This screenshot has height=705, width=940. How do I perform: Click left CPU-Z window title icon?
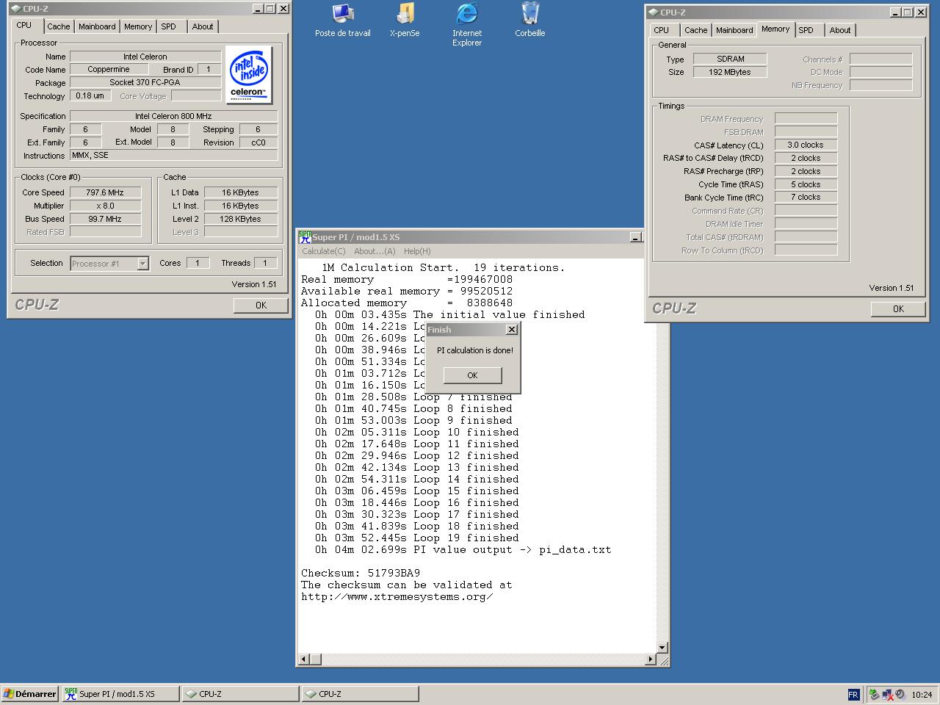(x=15, y=9)
